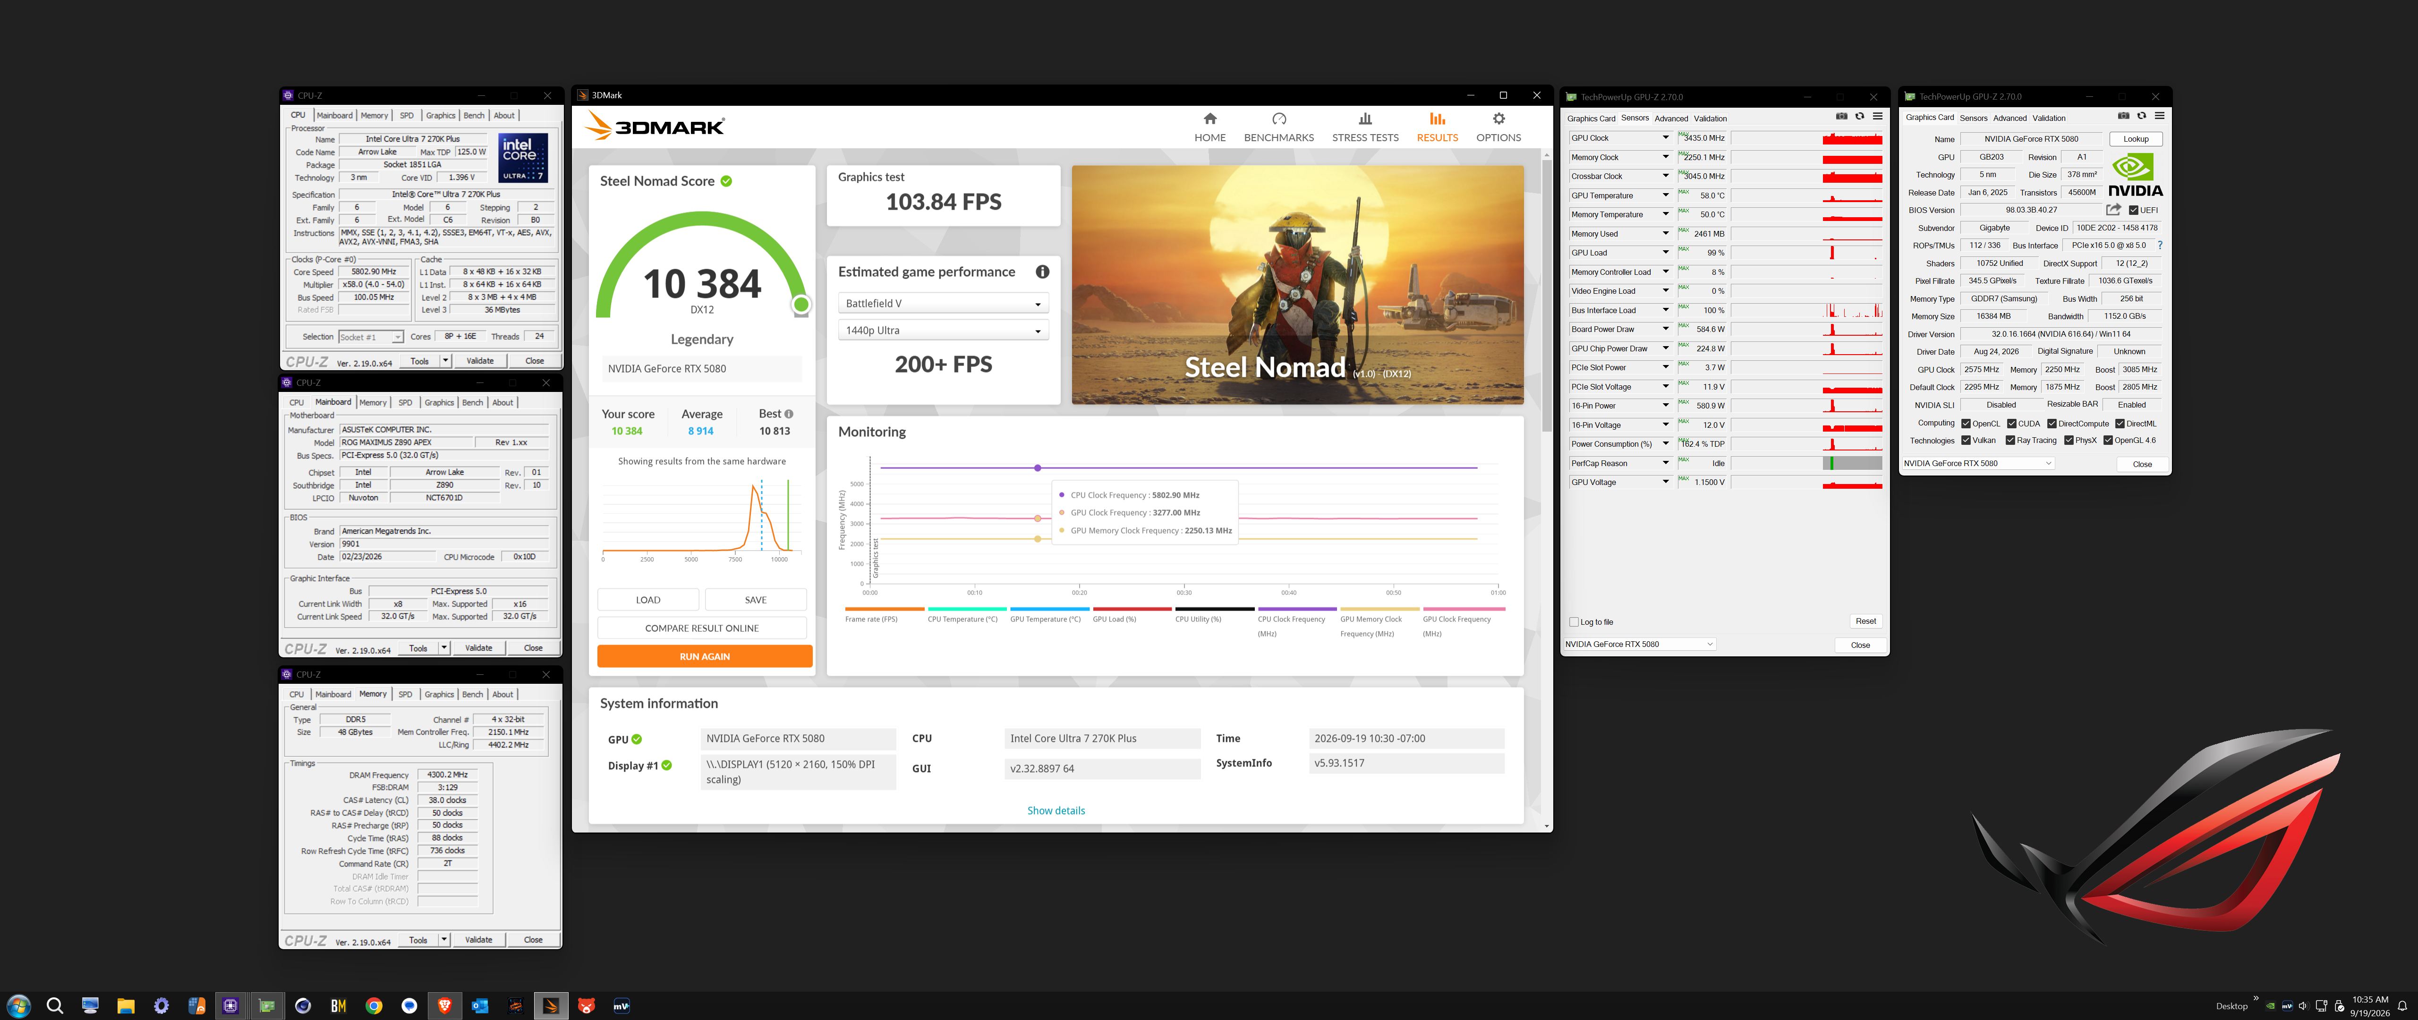Image resolution: width=2418 pixels, height=1020 pixels.
Task: Toggle the DirectCompute checkbox
Action: coord(2052,424)
